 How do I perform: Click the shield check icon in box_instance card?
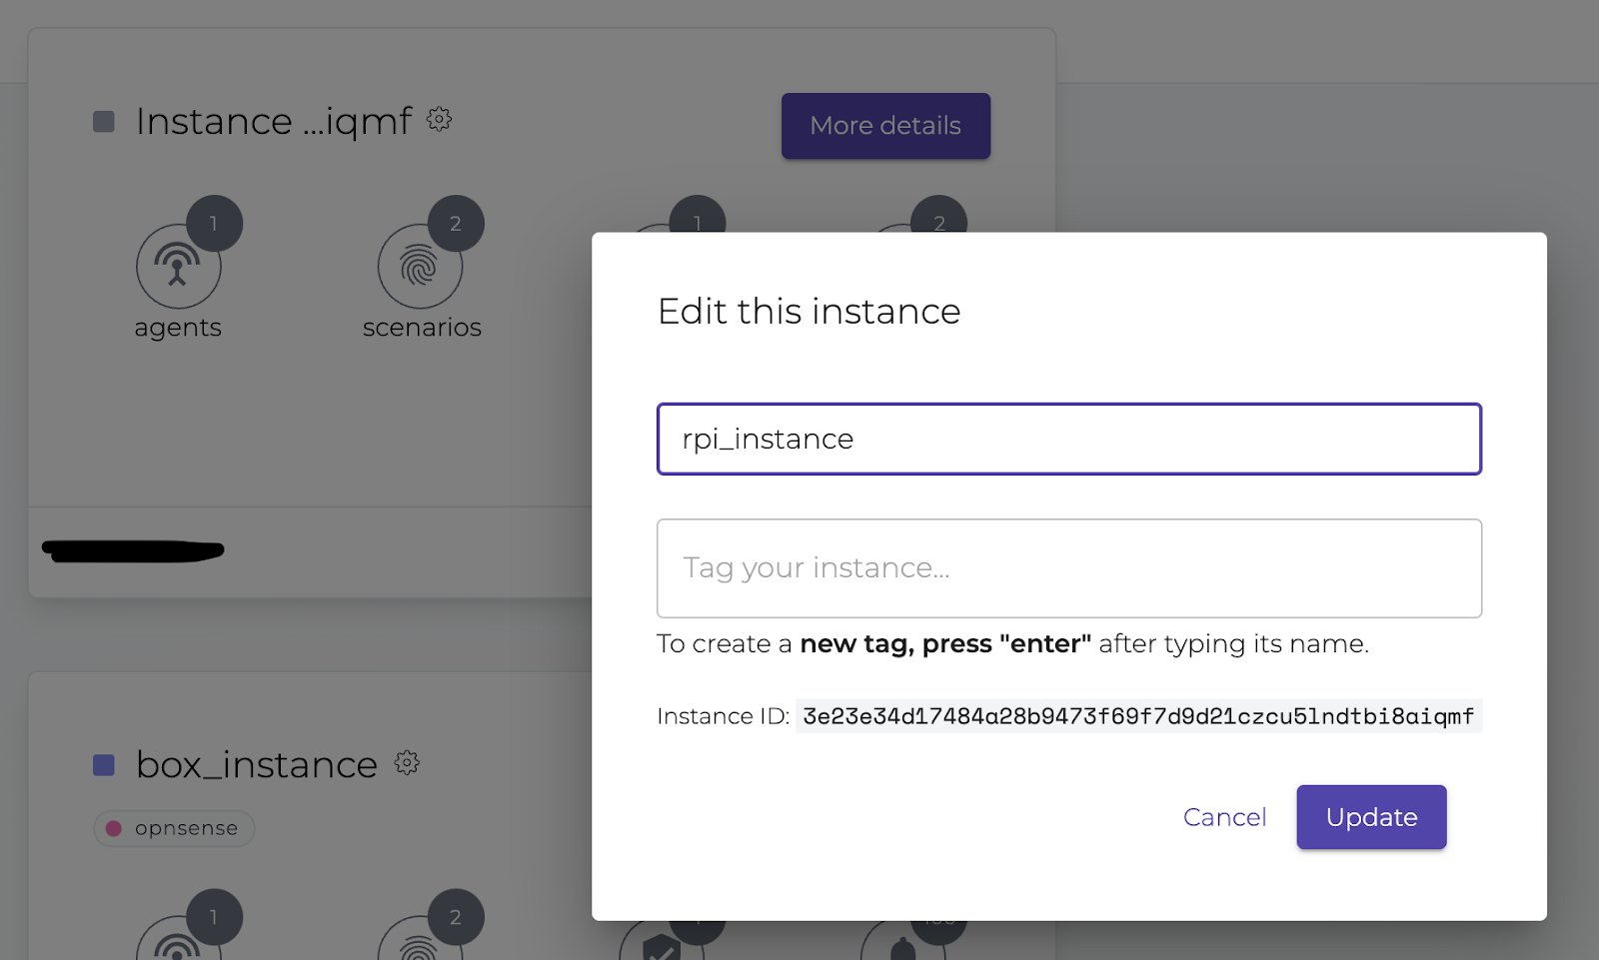pos(662,944)
